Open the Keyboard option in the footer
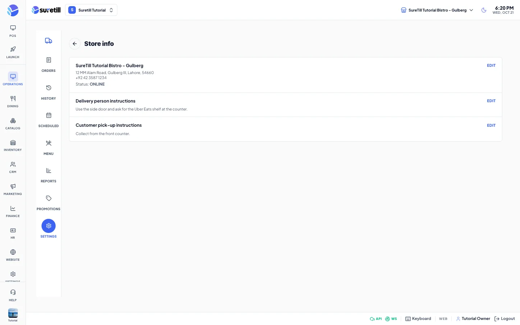The height and width of the screenshot is (325, 520). click(418, 319)
